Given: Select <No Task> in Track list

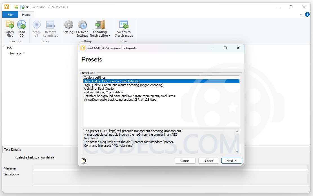Looking at the screenshot, I should pos(16,53).
